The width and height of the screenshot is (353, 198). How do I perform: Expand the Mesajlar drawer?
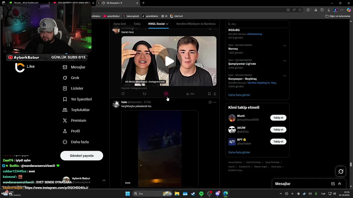[339, 184]
